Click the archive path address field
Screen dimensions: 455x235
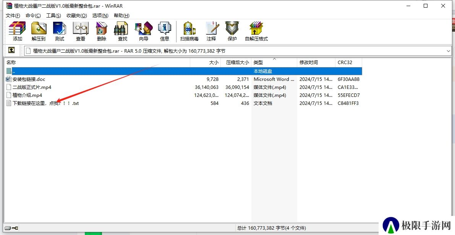(x=238, y=51)
